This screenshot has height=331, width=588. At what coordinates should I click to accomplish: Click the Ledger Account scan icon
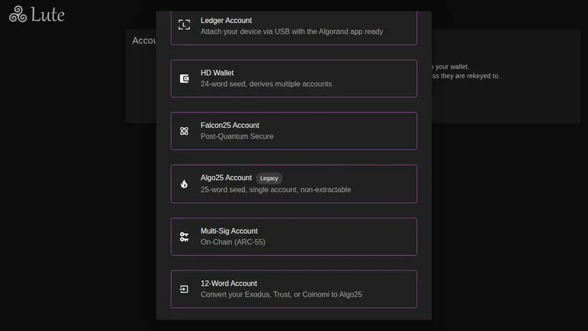pyautogui.click(x=184, y=25)
